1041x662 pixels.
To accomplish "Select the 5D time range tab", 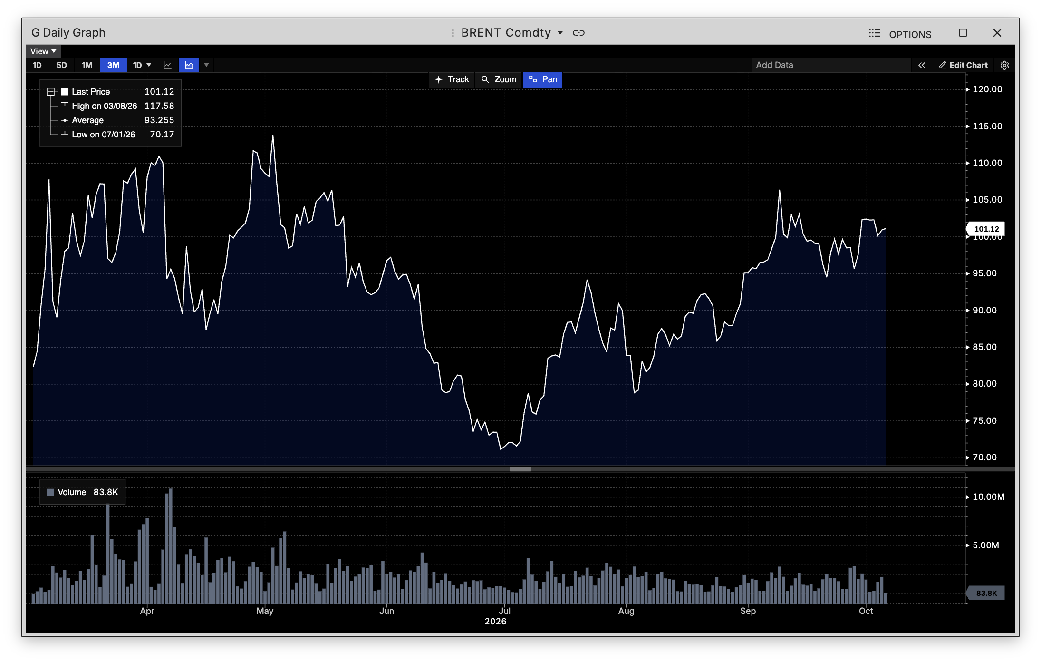I will (62, 65).
